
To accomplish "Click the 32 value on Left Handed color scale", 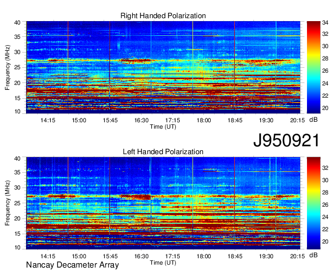I will click(x=325, y=168).
